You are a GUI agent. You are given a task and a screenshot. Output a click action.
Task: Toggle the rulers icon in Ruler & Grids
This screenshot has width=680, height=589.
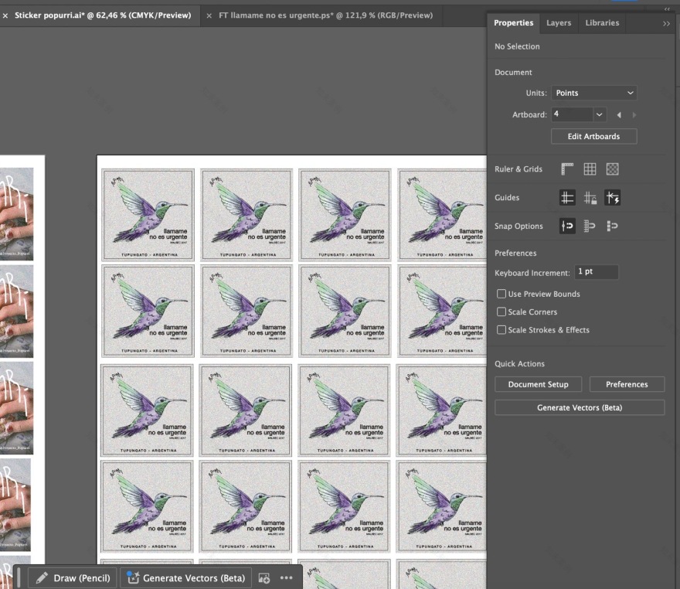(x=568, y=169)
